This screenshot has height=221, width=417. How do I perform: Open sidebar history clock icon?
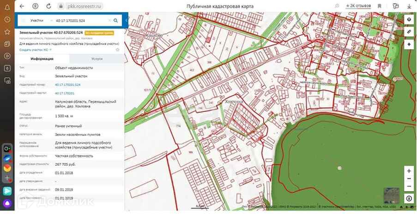click(x=7, y=20)
